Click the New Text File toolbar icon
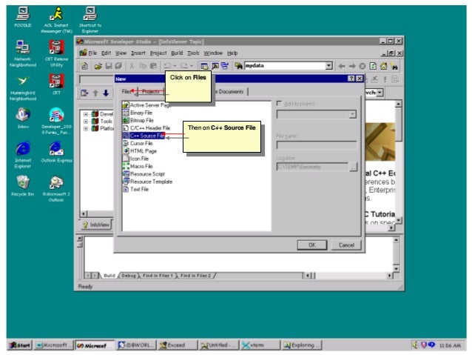The image size is (472, 355). click(84, 66)
